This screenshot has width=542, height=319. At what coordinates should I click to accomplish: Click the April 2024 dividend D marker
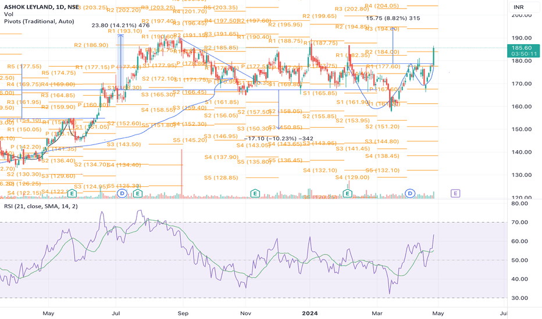pos(410,194)
